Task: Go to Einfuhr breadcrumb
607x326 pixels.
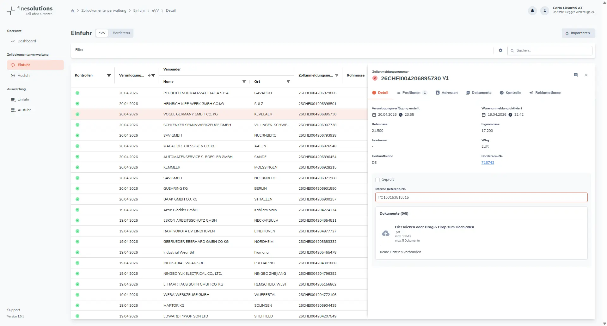Action: (x=139, y=10)
